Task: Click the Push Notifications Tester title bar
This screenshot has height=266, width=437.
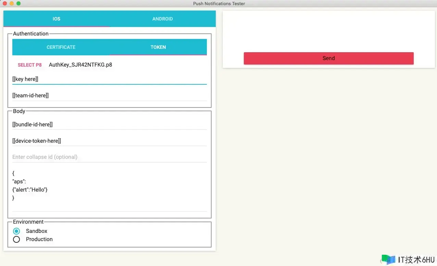Action: click(x=219, y=3)
